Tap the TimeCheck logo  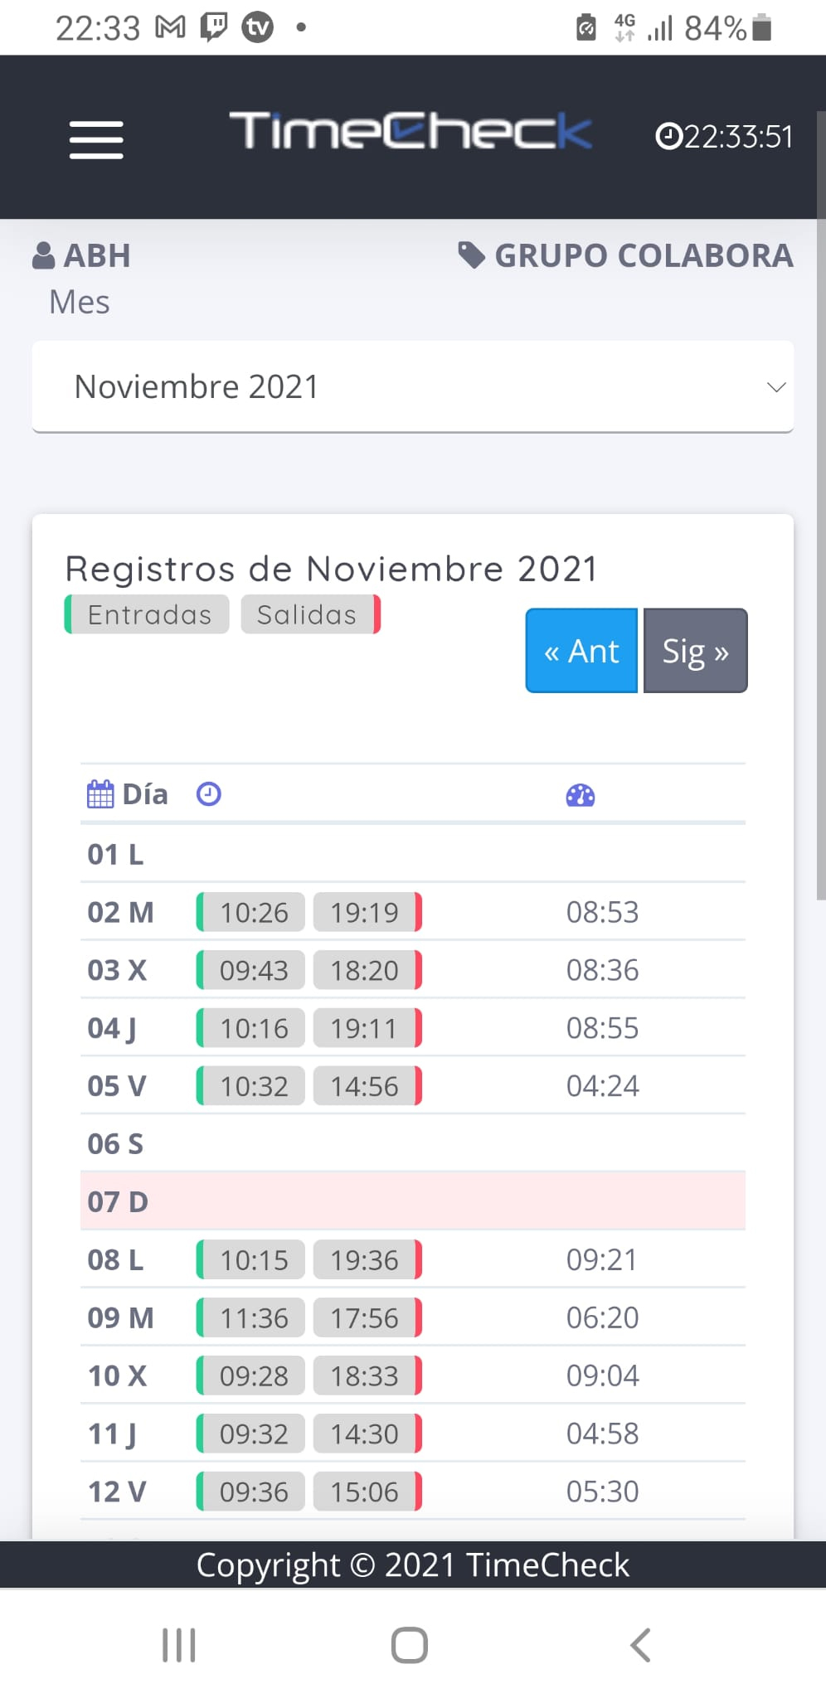click(x=411, y=131)
